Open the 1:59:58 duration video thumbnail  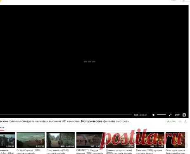coord(7,140)
